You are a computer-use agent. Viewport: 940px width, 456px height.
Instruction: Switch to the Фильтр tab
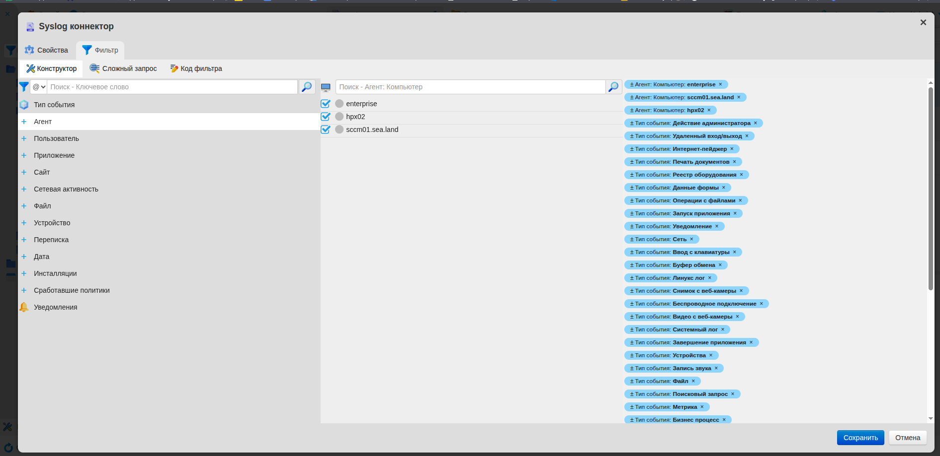100,50
